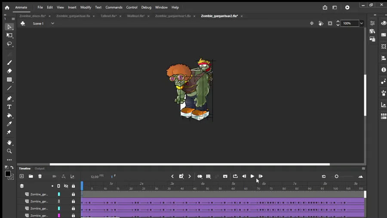This screenshot has height=218, width=387.
Task: Step forward one frame
Action: pyautogui.click(x=261, y=176)
